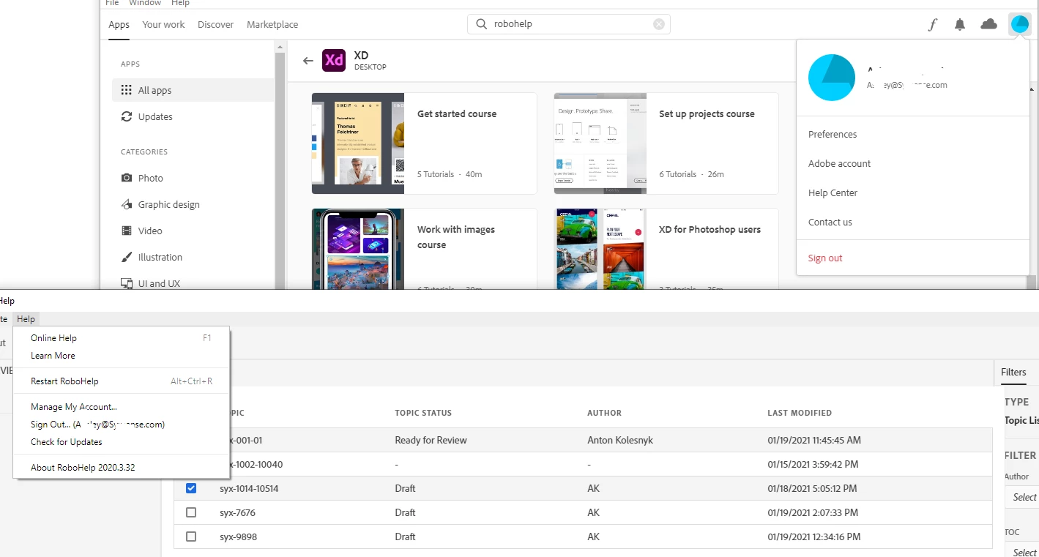Uncheck the syx-1014-10514 row checkbox
Screen dimensions: 1039x557
191,488
